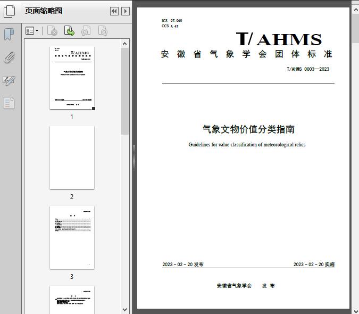The image size is (359, 314).
Task: Click the 安徽省气象学会团体标准 heading
Action: tap(246, 54)
